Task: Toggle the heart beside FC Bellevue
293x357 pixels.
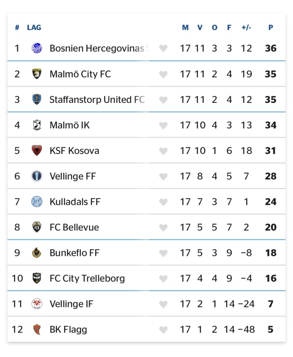Action: 163,227
